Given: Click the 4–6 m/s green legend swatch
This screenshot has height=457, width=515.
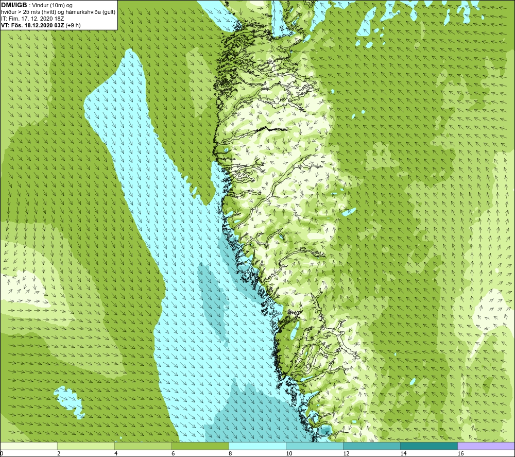Looking at the screenshot, I should (143, 446).
